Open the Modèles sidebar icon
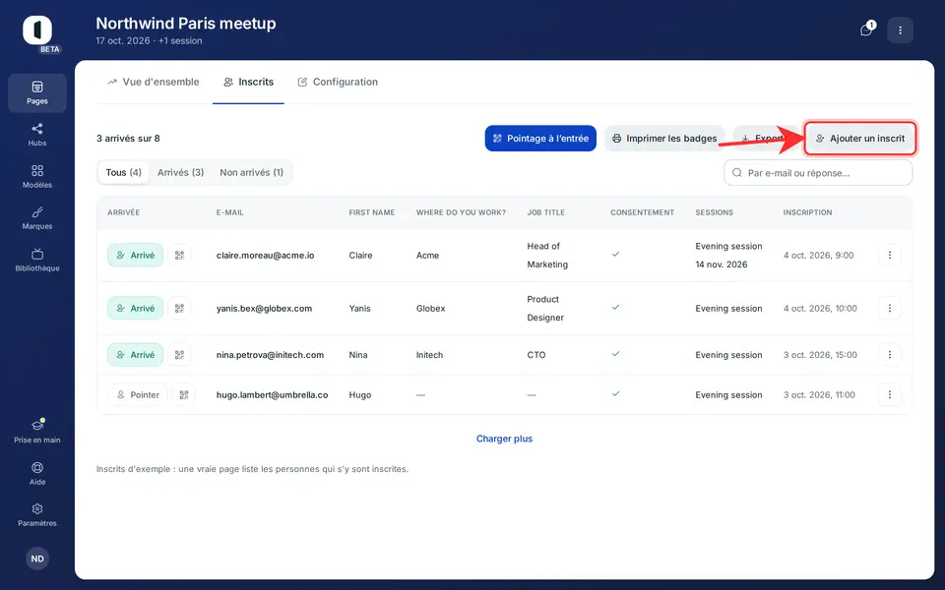This screenshot has height=590, width=945. [36, 176]
